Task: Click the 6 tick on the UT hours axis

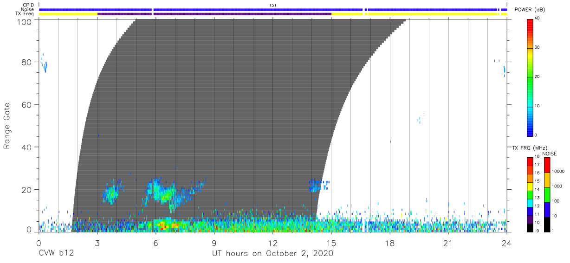Action: coord(156,243)
